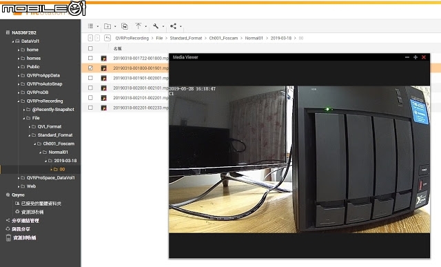
Task: Open @Recently-Snapshot folder in tree
Action: pyautogui.click(x=53, y=110)
